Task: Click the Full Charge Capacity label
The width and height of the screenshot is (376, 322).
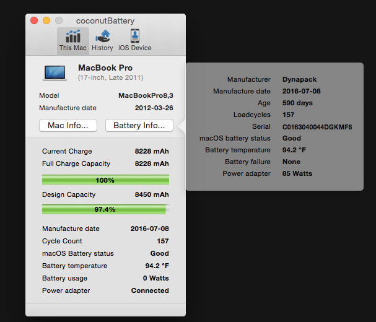Action: [x=76, y=163]
